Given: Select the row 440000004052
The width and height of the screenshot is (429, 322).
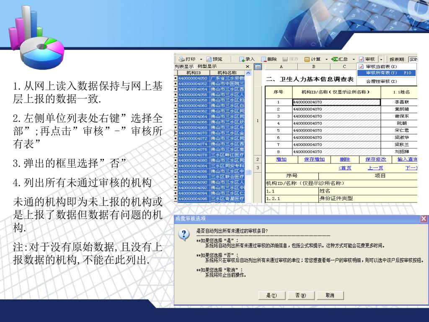Looking at the screenshot, I should [x=209, y=84].
